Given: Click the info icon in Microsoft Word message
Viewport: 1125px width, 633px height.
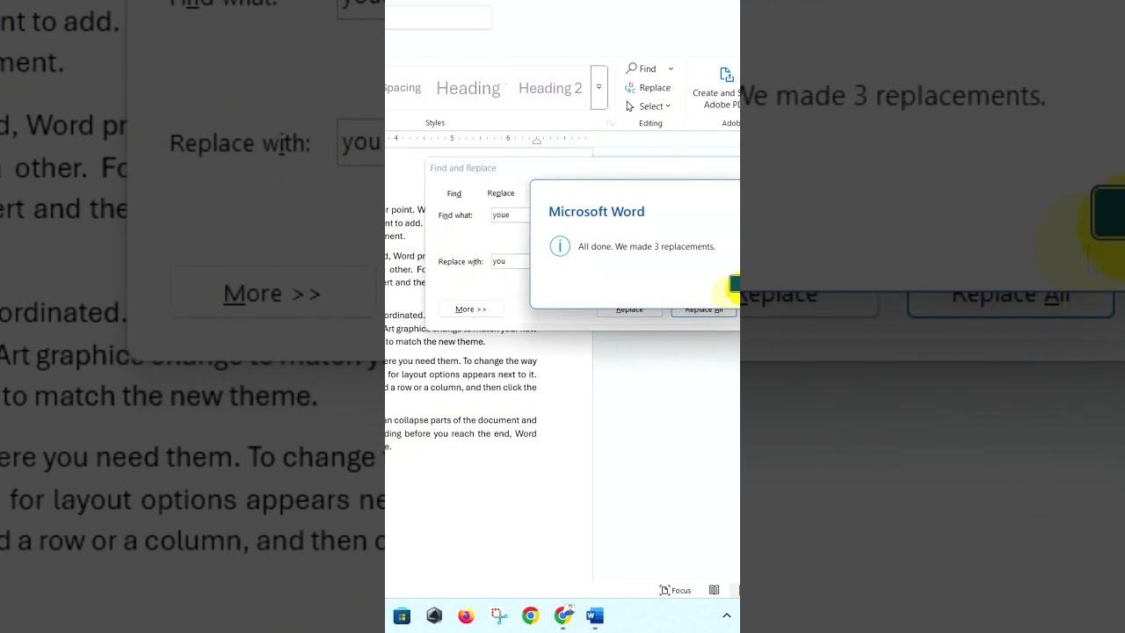Looking at the screenshot, I should tap(560, 246).
